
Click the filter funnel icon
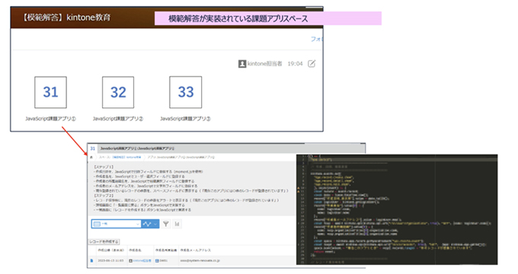(x=166, y=224)
